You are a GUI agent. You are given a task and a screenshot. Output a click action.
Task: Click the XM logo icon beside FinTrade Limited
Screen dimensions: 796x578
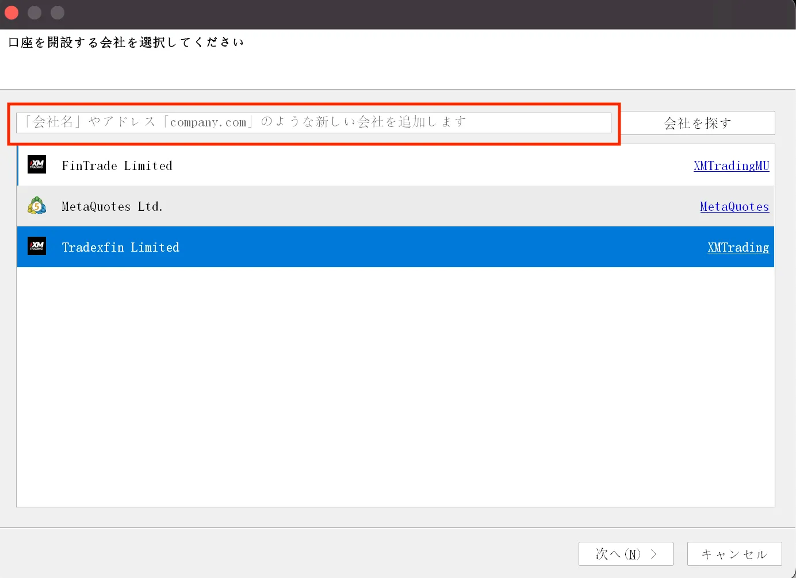(x=37, y=165)
